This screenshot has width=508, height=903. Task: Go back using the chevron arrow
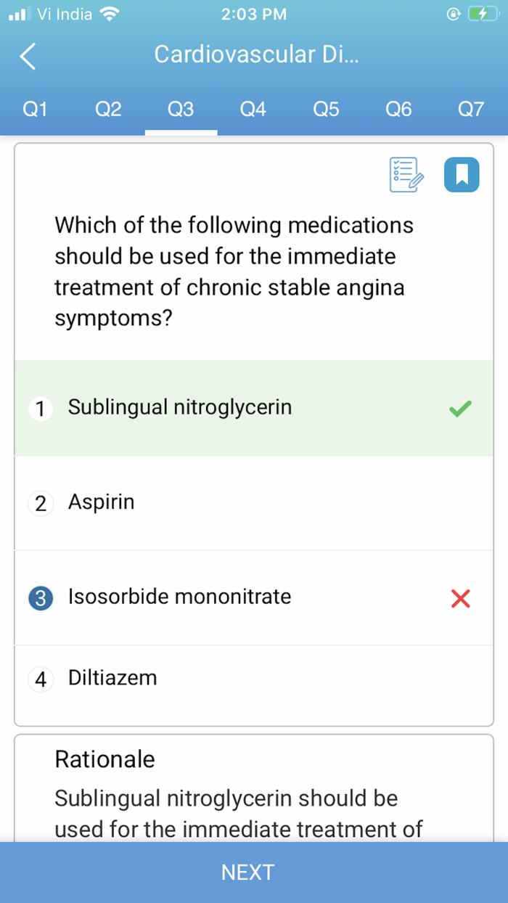point(26,57)
